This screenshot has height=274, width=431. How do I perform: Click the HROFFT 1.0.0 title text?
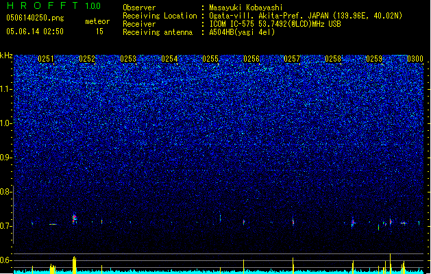coord(54,5)
